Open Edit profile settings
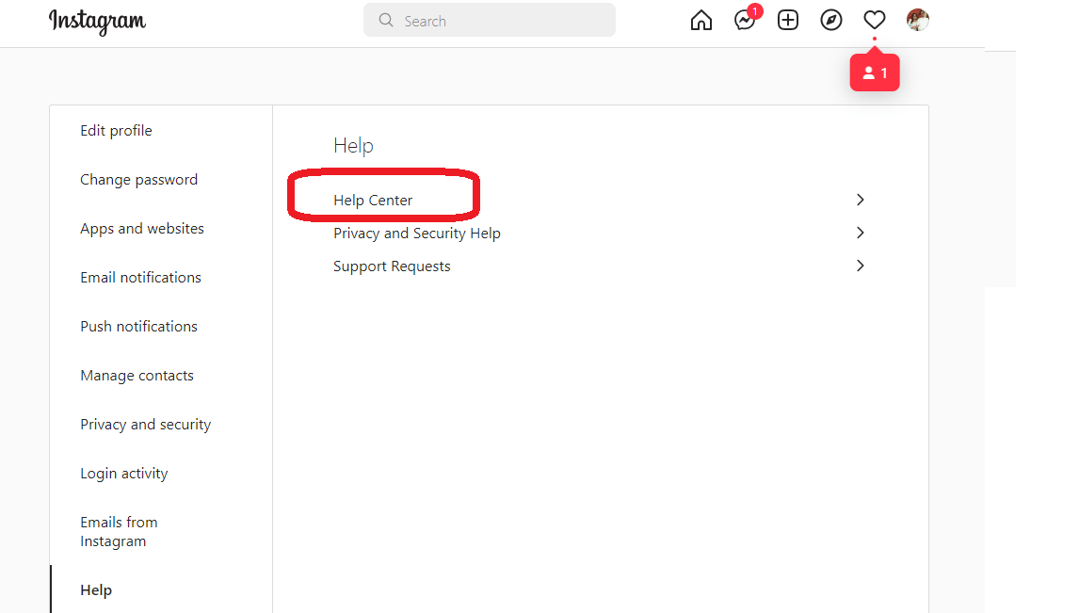Screen dimensions: 1079x613 117,131
